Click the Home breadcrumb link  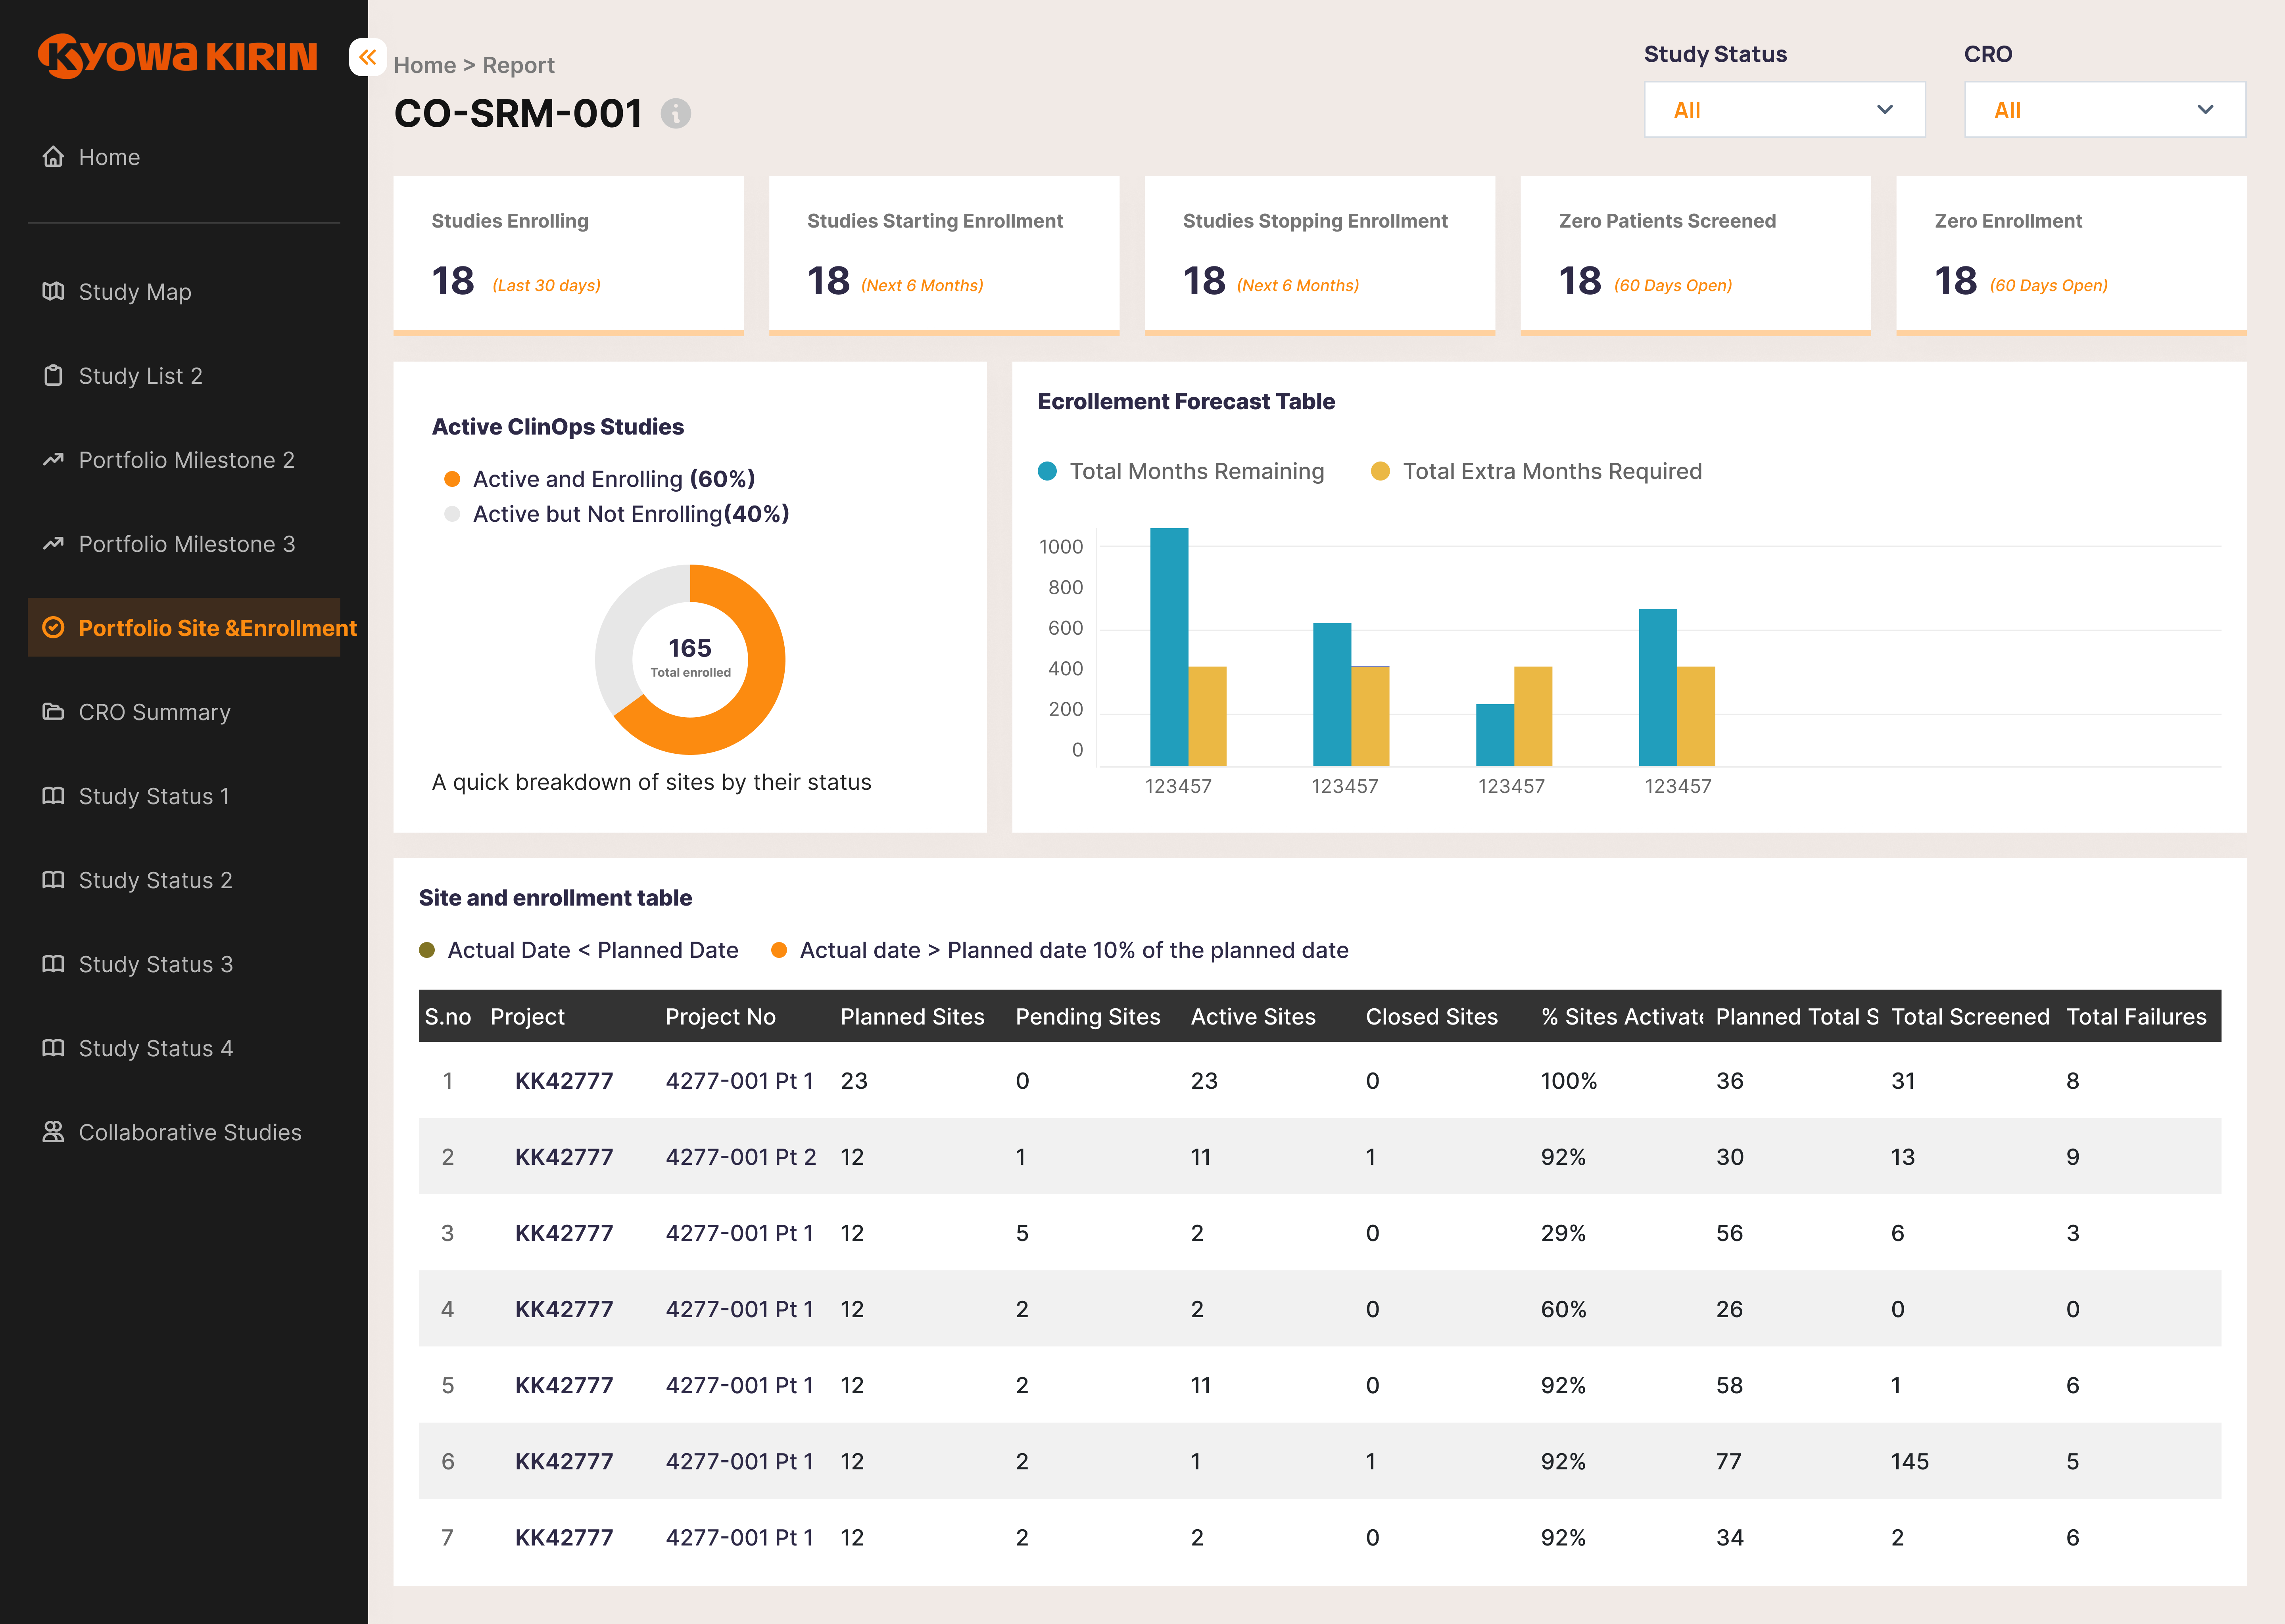click(424, 65)
